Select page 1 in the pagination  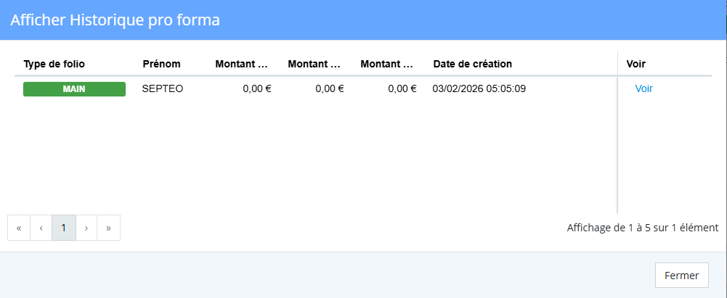coord(64,228)
